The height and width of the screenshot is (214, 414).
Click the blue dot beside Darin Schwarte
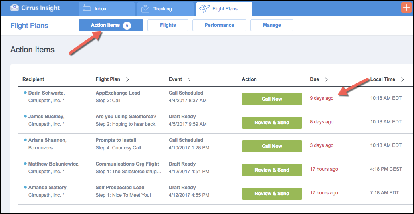(25, 93)
